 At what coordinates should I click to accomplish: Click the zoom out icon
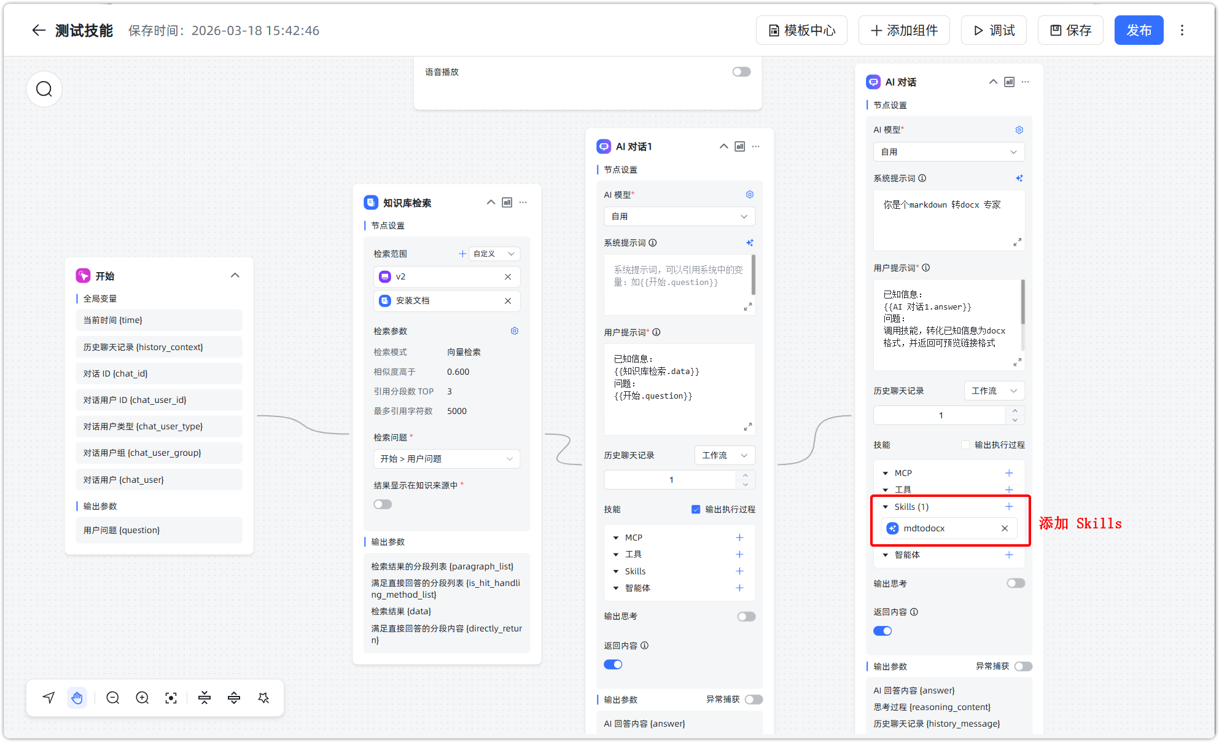point(112,698)
